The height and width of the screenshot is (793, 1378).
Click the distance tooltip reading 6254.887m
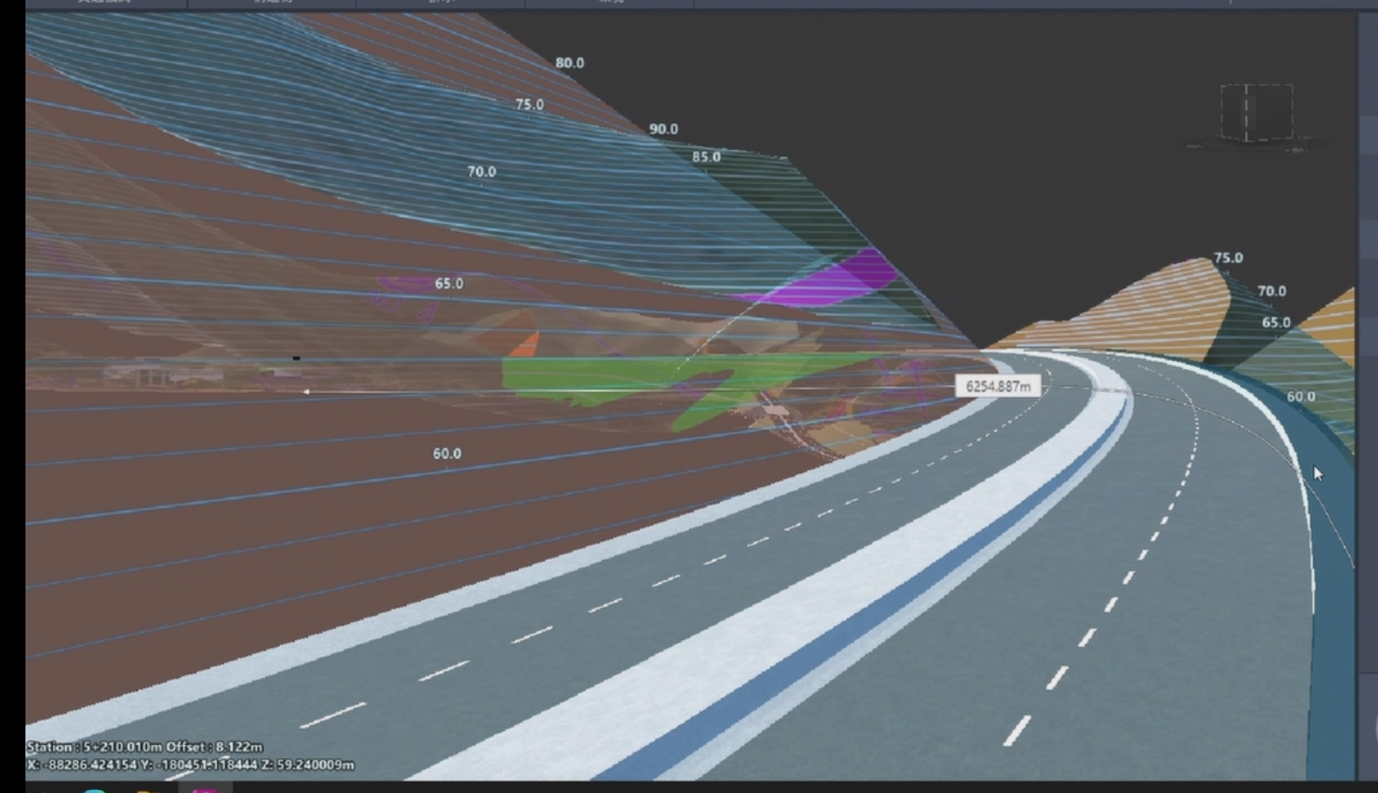997,387
